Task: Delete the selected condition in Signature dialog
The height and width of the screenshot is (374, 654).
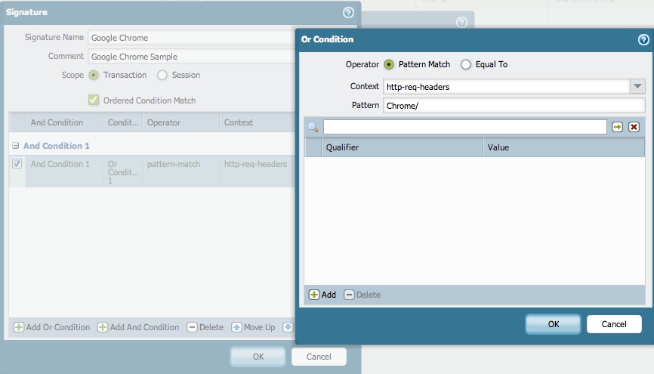Action: tap(205, 327)
